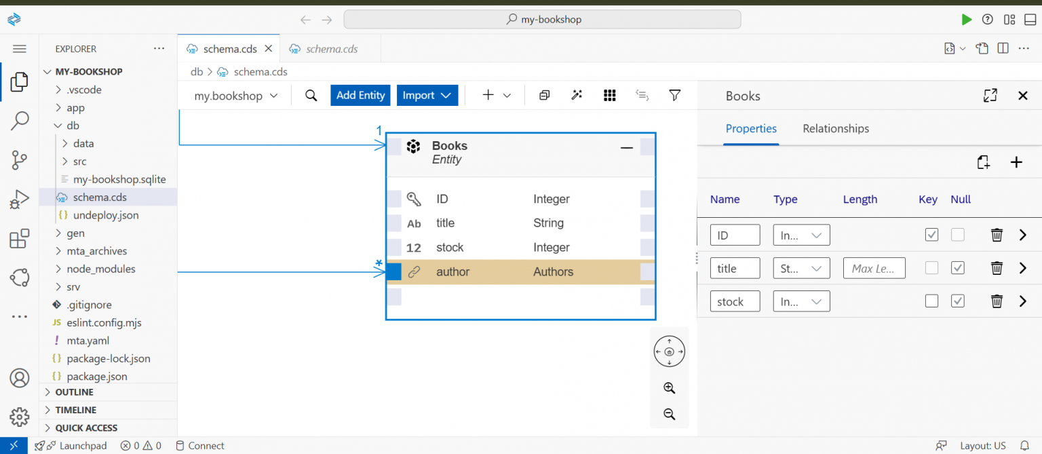Run the project with the green play button
Image resolution: width=1042 pixels, height=454 pixels.
(x=967, y=19)
